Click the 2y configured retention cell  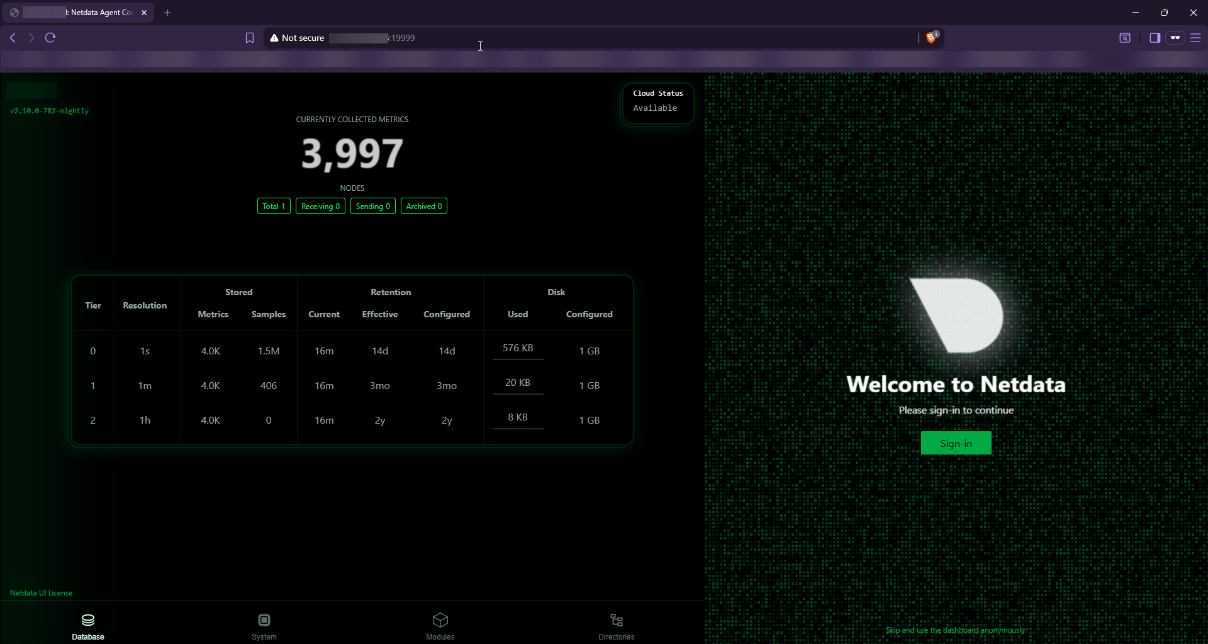tap(447, 420)
